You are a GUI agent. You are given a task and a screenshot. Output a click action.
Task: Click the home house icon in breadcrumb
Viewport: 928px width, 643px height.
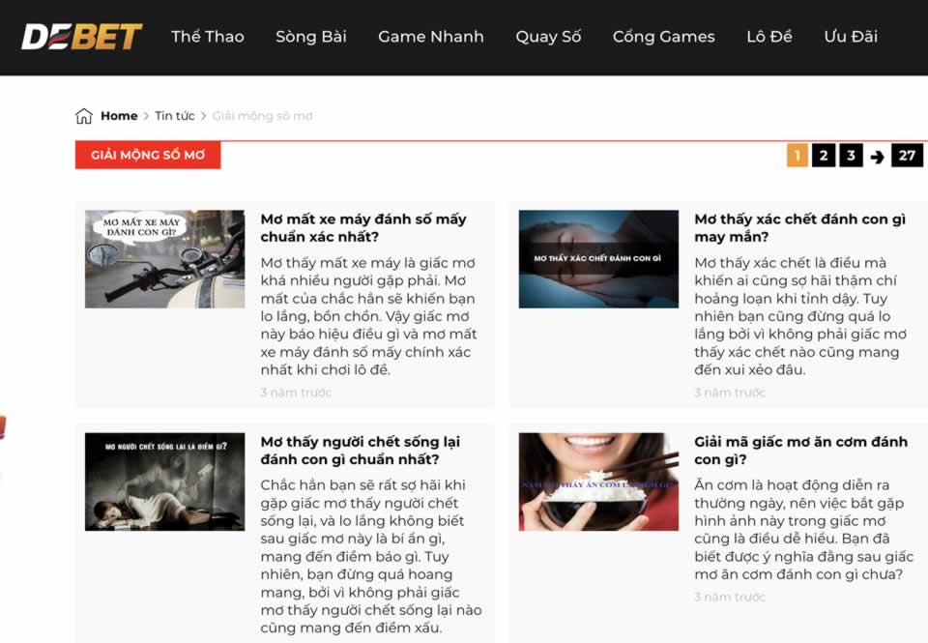84,115
